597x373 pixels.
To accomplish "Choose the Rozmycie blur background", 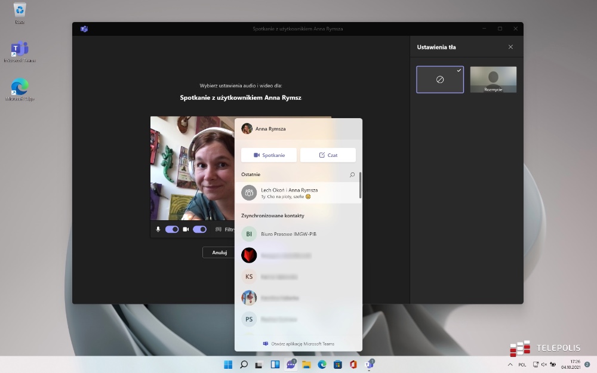I will (x=493, y=79).
